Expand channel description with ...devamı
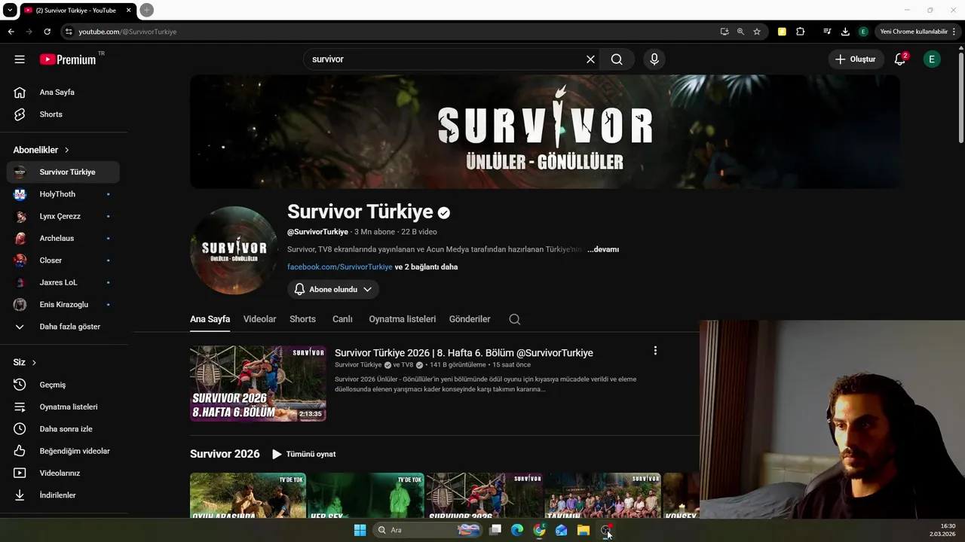Image resolution: width=965 pixels, height=542 pixels. [603, 249]
